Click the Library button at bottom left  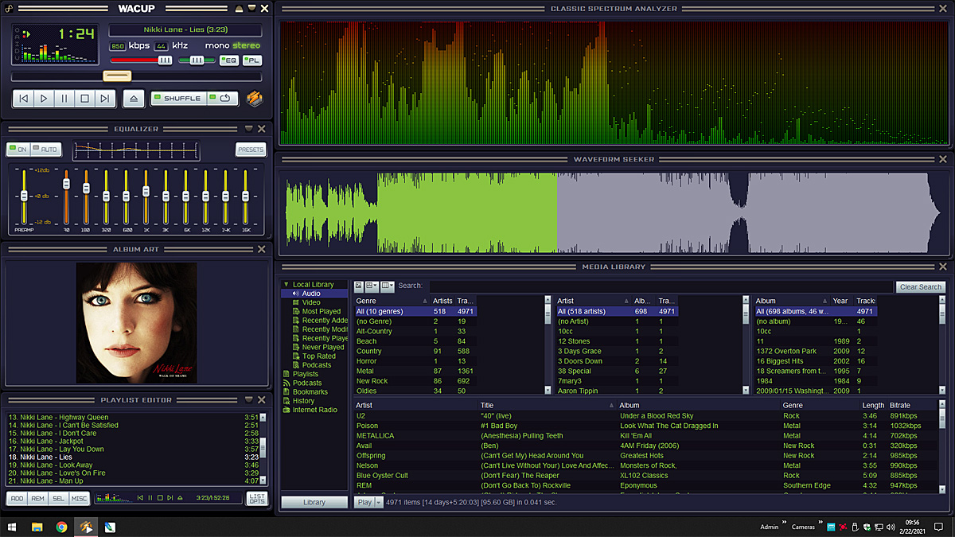(314, 502)
